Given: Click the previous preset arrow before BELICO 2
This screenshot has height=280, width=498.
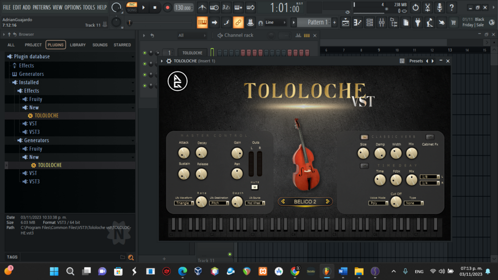Looking at the screenshot, I should tap(283, 201).
